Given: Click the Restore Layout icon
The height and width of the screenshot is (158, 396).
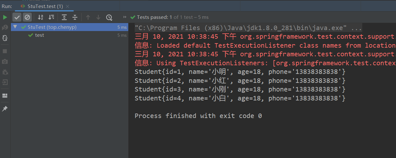Looking at the screenshot, I should click(x=5, y=96).
